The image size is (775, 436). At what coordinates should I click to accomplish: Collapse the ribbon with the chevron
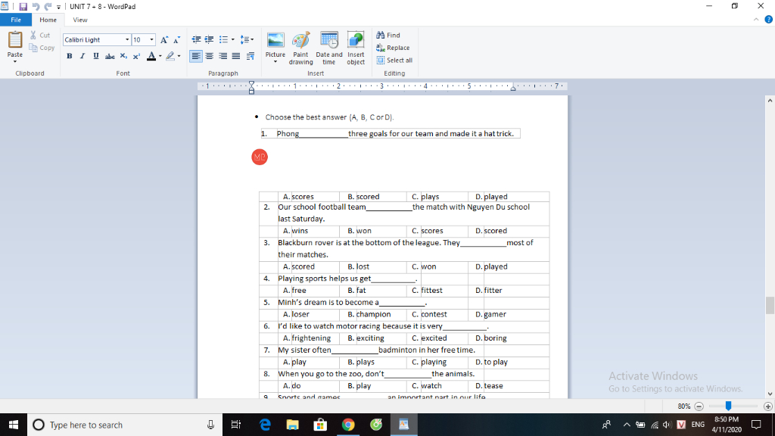click(x=756, y=20)
